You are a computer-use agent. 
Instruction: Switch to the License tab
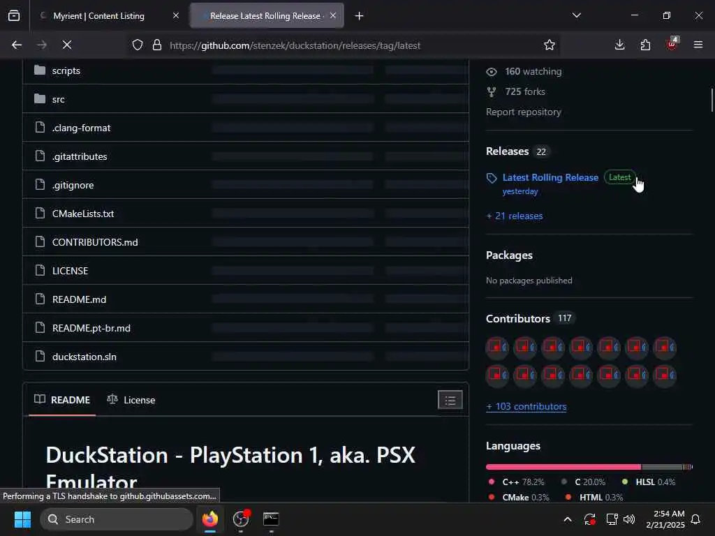coord(131,400)
